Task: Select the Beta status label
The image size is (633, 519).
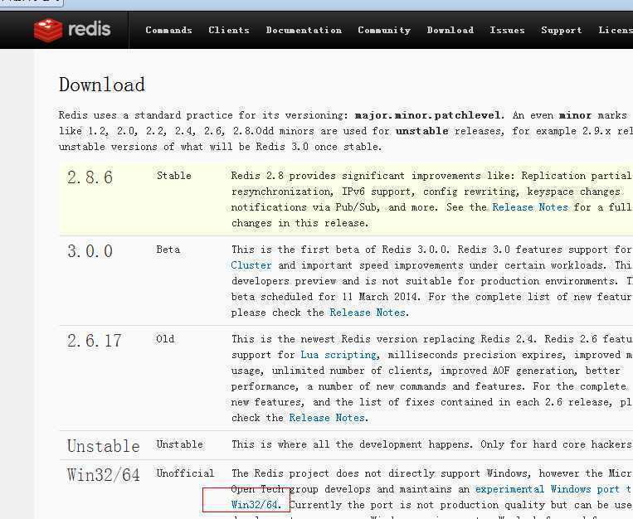Action: pos(168,250)
